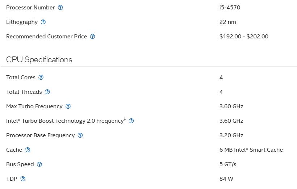Click the 5 GT/s bus speed value
This screenshot has height=189, width=297.
tap(227, 164)
